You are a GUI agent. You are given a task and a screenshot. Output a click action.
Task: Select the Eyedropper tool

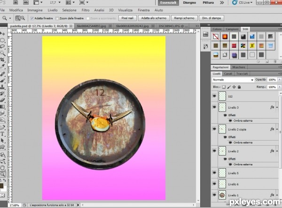(x=2, y=67)
